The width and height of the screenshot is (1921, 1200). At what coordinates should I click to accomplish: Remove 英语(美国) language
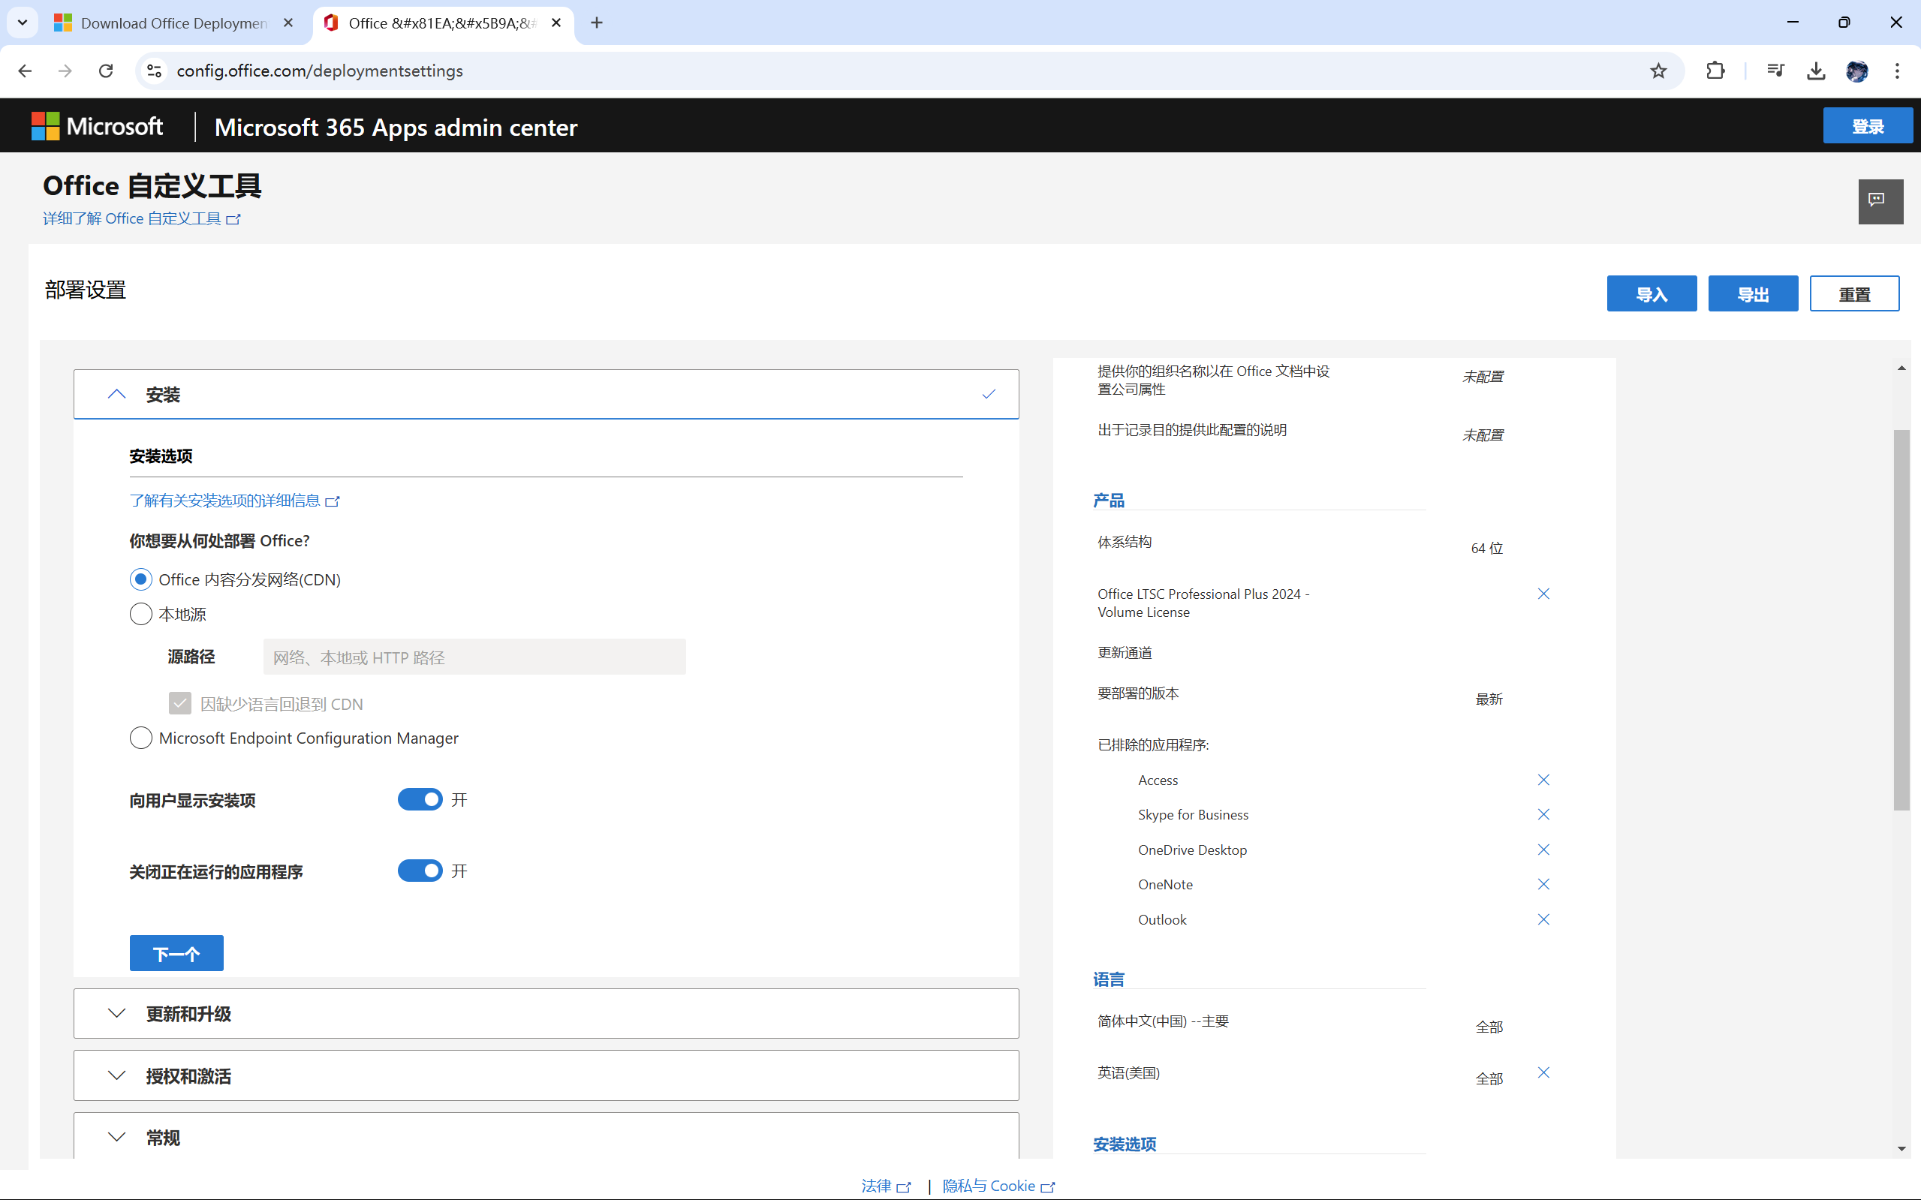pyautogui.click(x=1543, y=1072)
